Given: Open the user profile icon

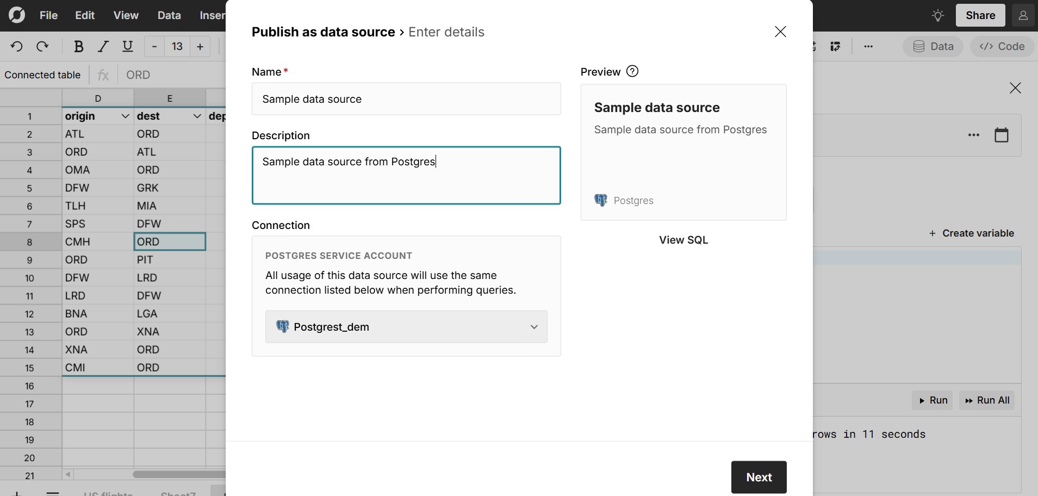Looking at the screenshot, I should (x=1023, y=16).
